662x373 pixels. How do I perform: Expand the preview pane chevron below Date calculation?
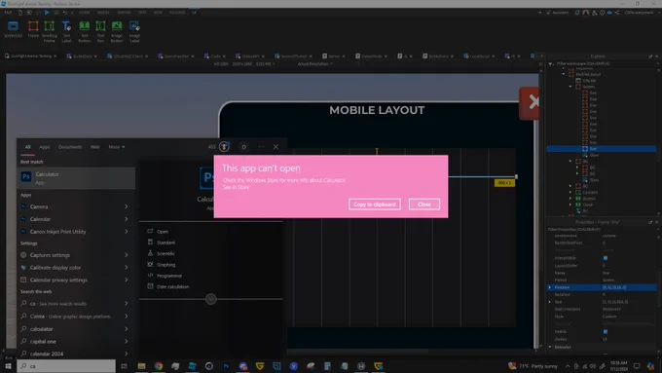[x=211, y=299]
